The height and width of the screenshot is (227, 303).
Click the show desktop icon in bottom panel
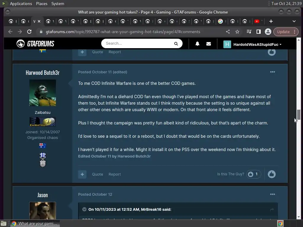pos(4,224)
